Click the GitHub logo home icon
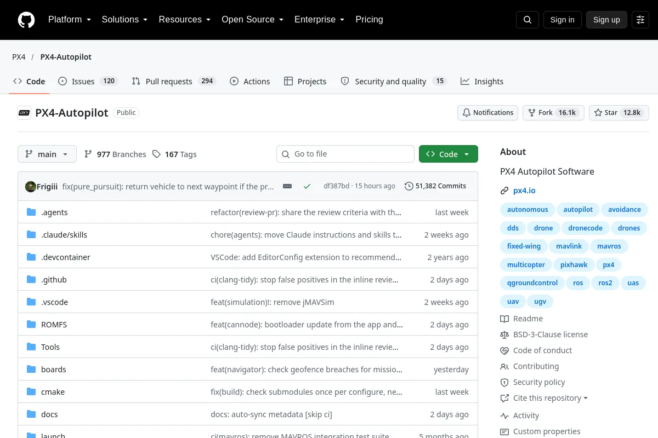658x438 pixels. click(26, 20)
